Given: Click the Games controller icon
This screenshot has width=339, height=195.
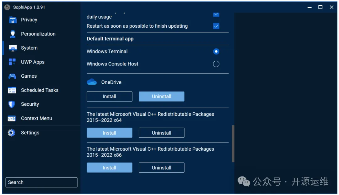Looking at the screenshot, I should click(x=12, y=76).
